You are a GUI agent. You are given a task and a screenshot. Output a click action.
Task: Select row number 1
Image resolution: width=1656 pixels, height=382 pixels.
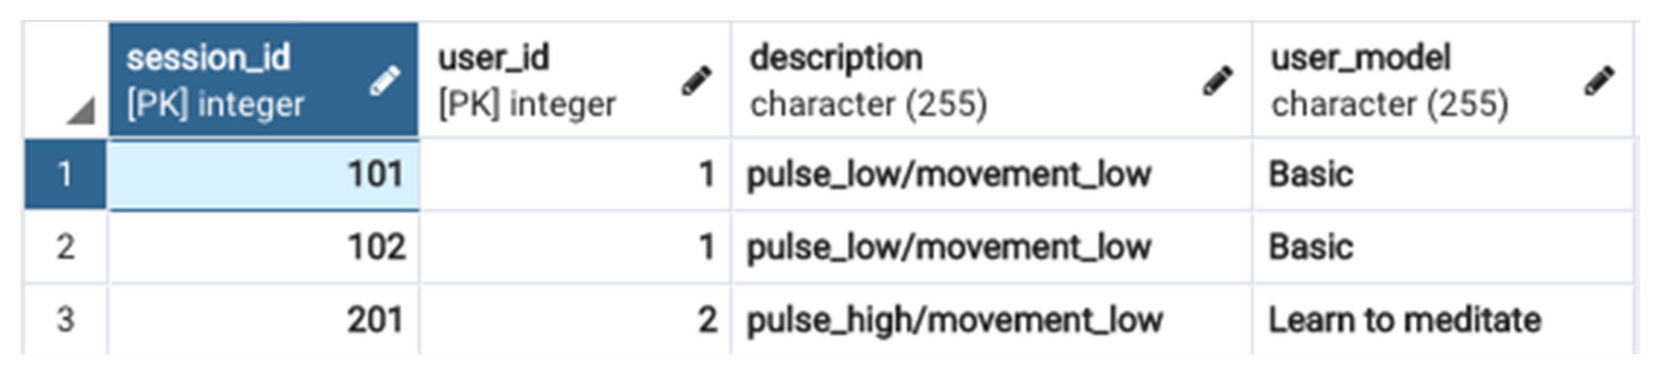pos(65,174)
